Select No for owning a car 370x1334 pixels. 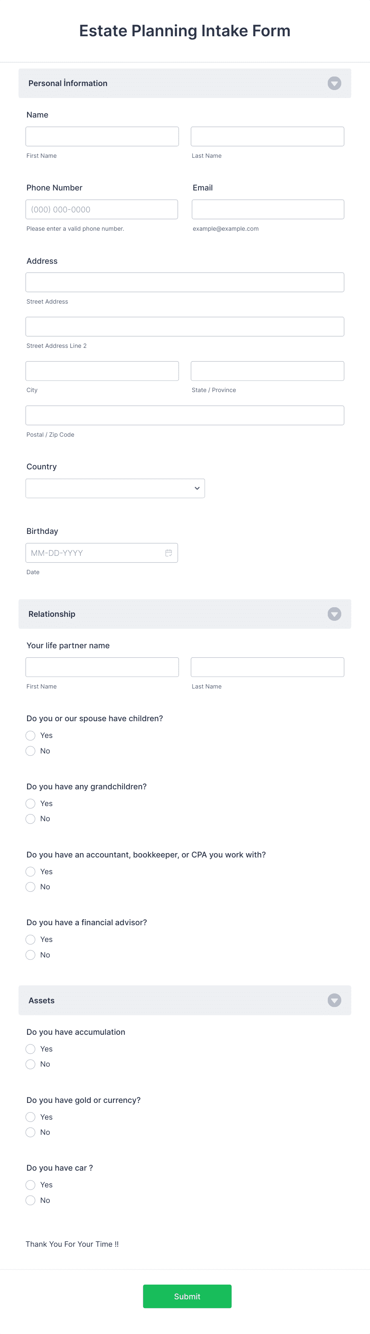coord(30,1200)
